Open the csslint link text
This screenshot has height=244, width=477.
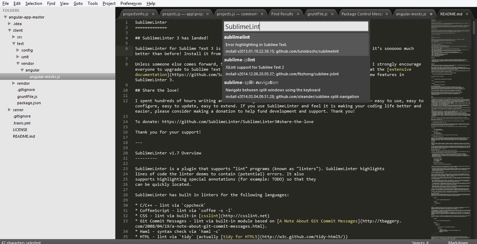(210, 216)
